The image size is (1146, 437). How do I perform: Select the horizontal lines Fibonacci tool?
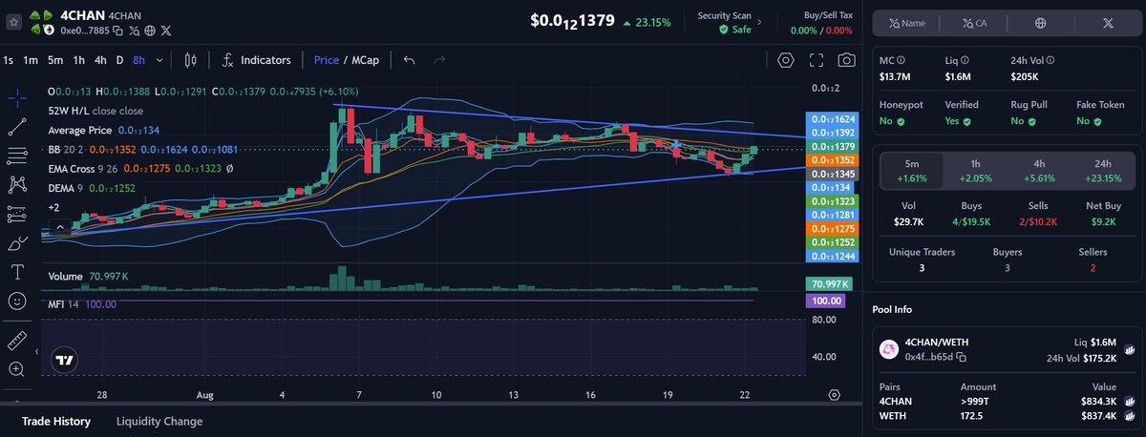[x=17, y=155]
